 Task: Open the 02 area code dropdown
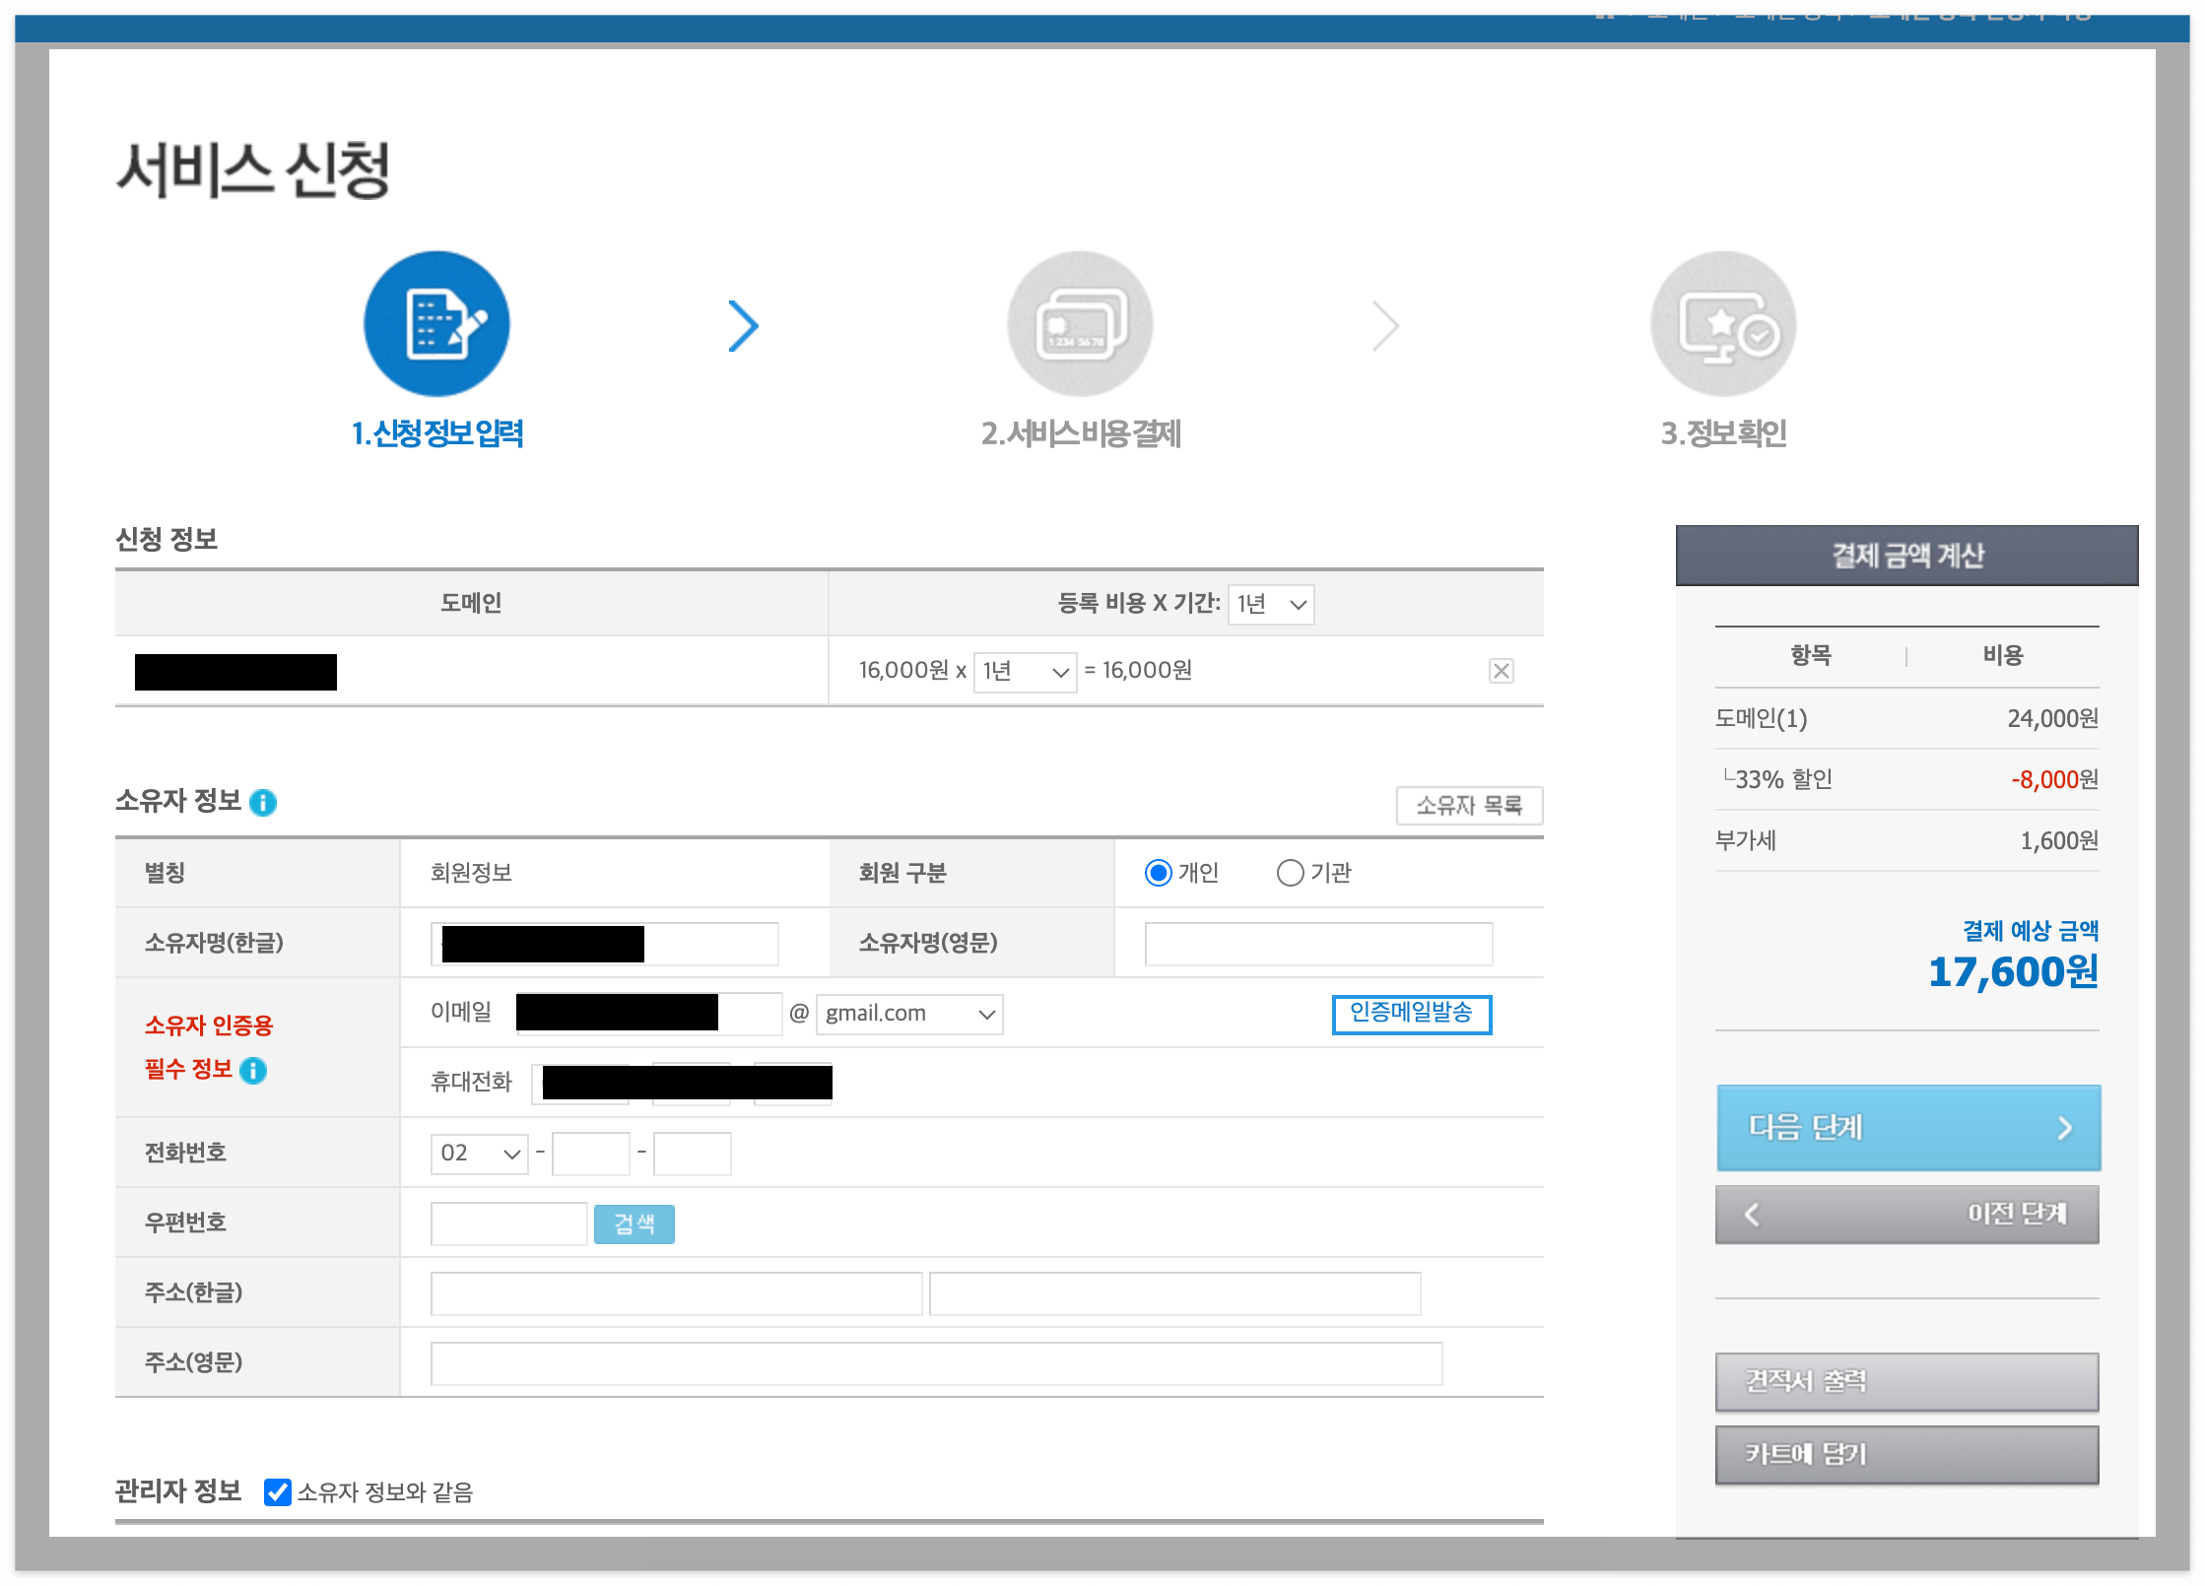pos(479,1153)
